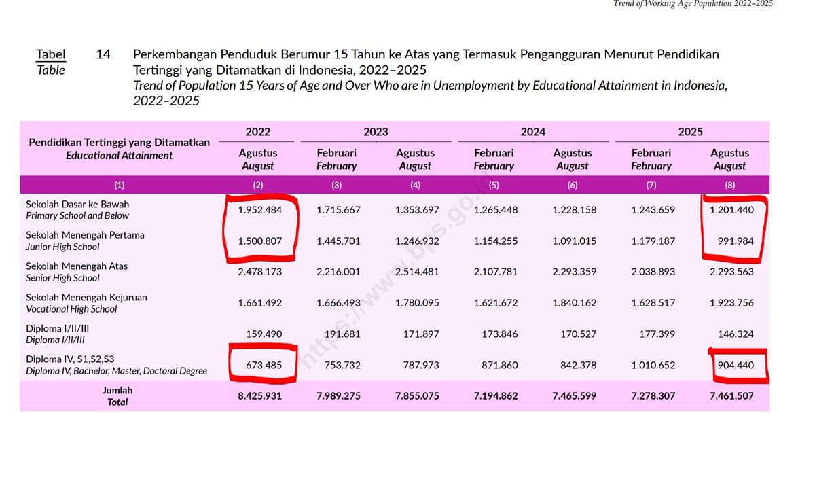Select the value '1.353.697'
Screen dimensions: 815x477
[x=417, y=210]
